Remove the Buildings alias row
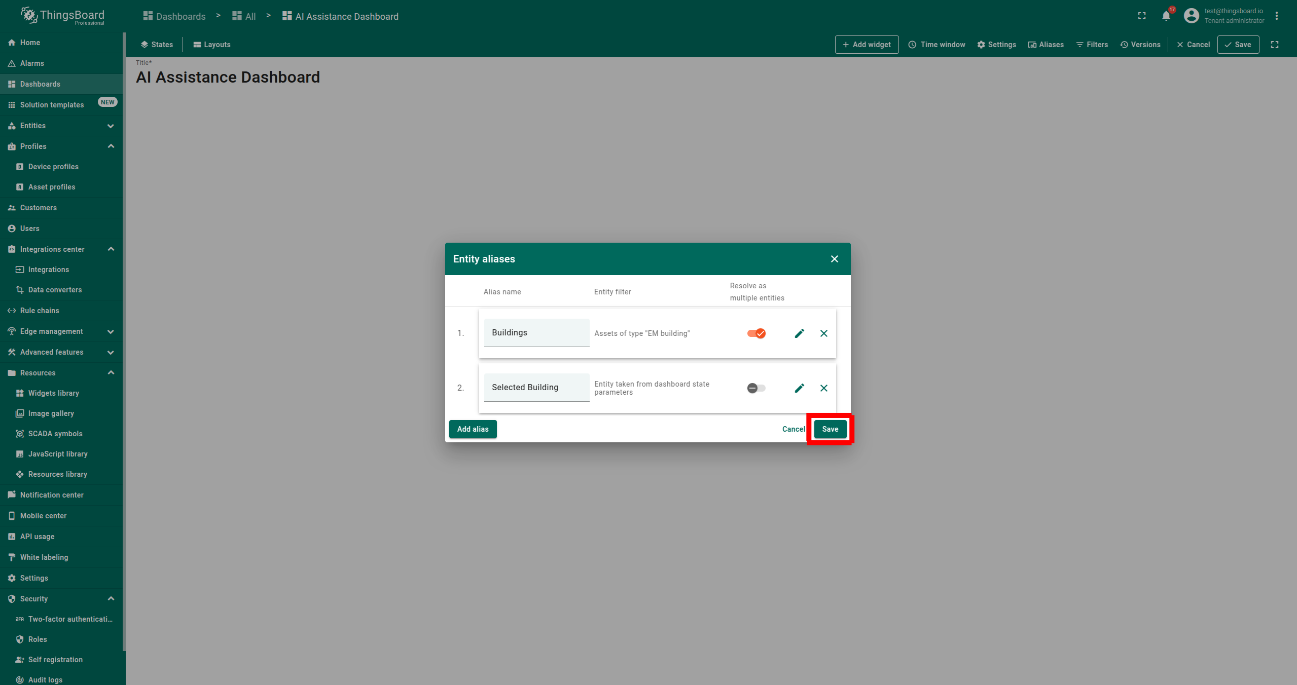 pyautogui.click(x=823, y=333)
